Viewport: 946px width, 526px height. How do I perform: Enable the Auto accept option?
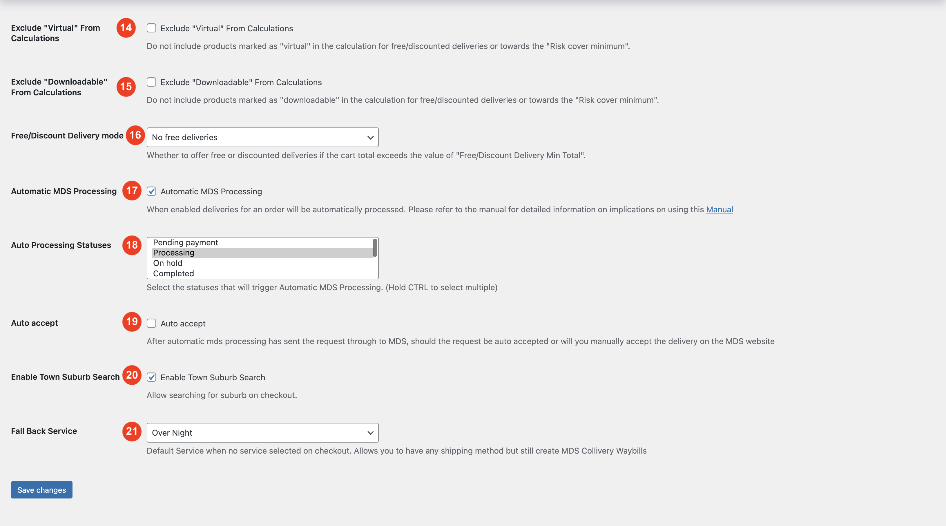[151, 323]
